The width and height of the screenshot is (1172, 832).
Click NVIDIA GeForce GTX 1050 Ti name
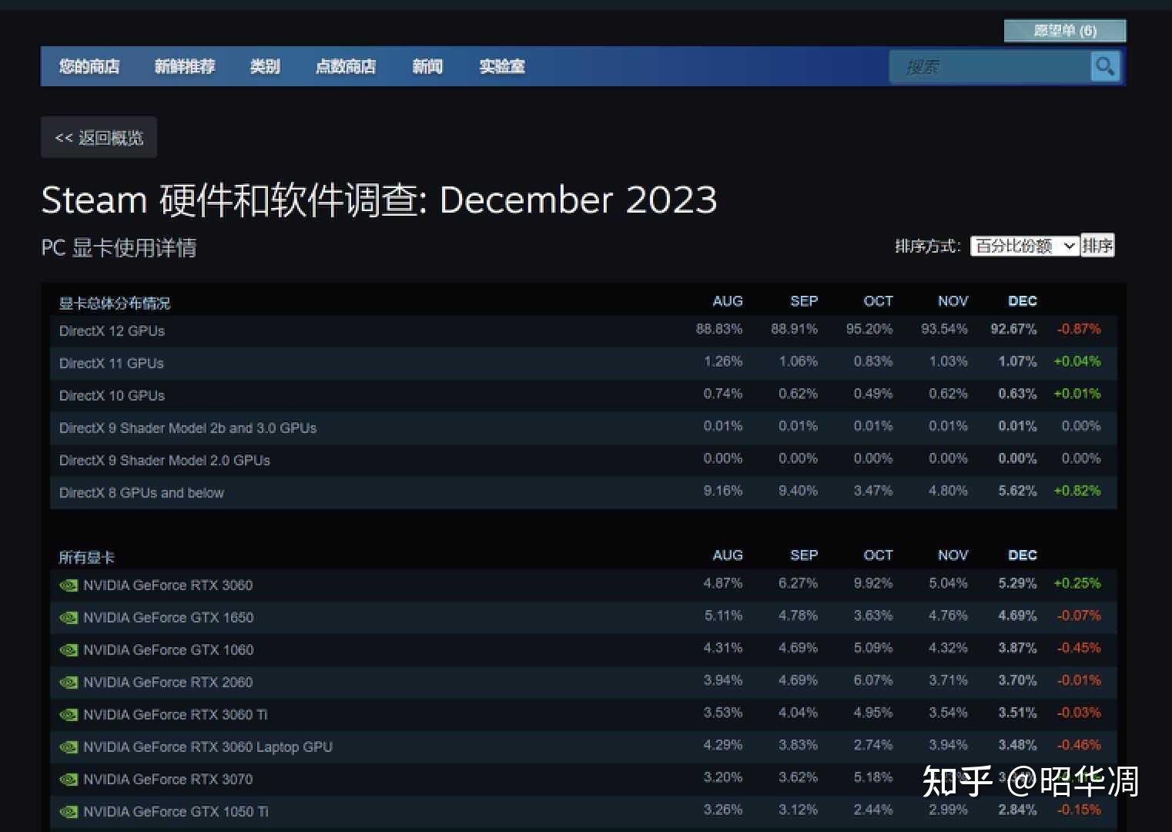click(176, 811)
